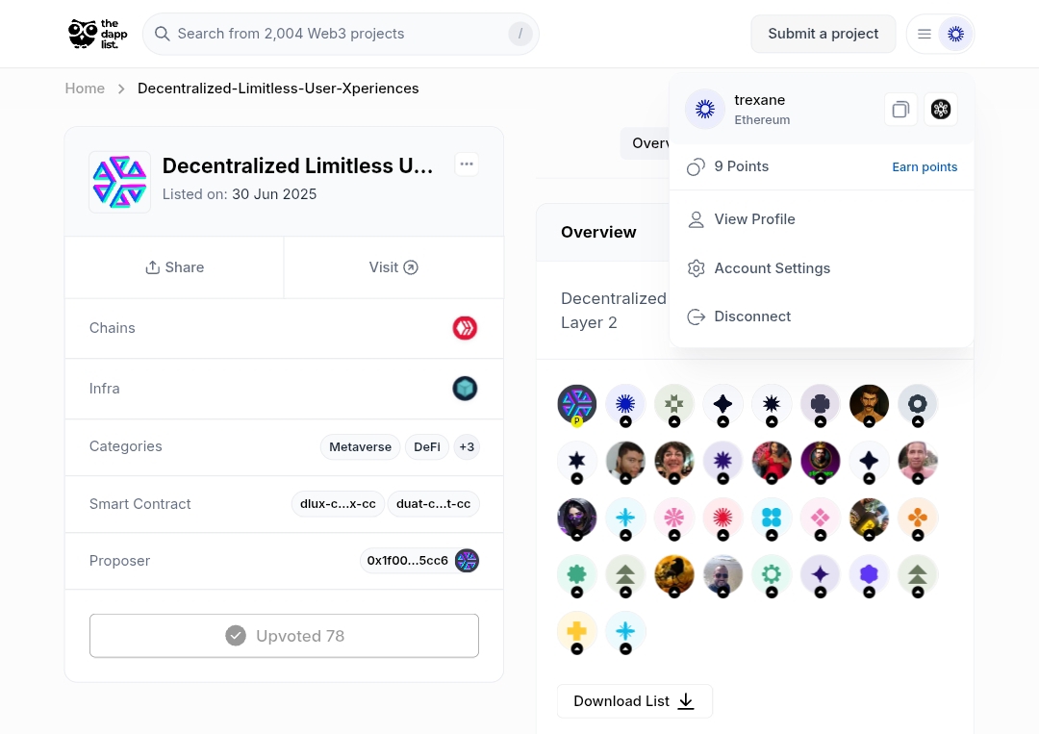The image size is (1039, 734).
Task: Click the black round icon next to copy
Action: click(x=941, y=110)
